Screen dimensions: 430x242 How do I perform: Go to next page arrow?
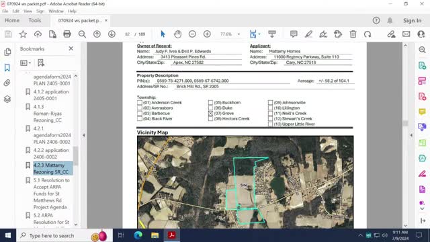(x=112, y=34)
